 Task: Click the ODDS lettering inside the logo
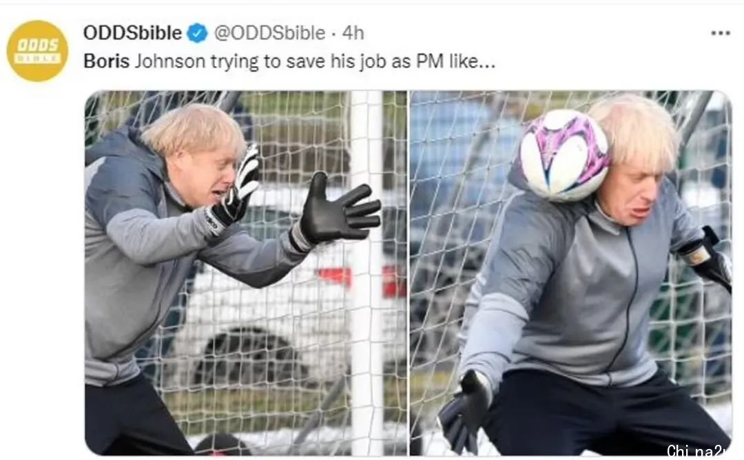click(x=37, y=45)
